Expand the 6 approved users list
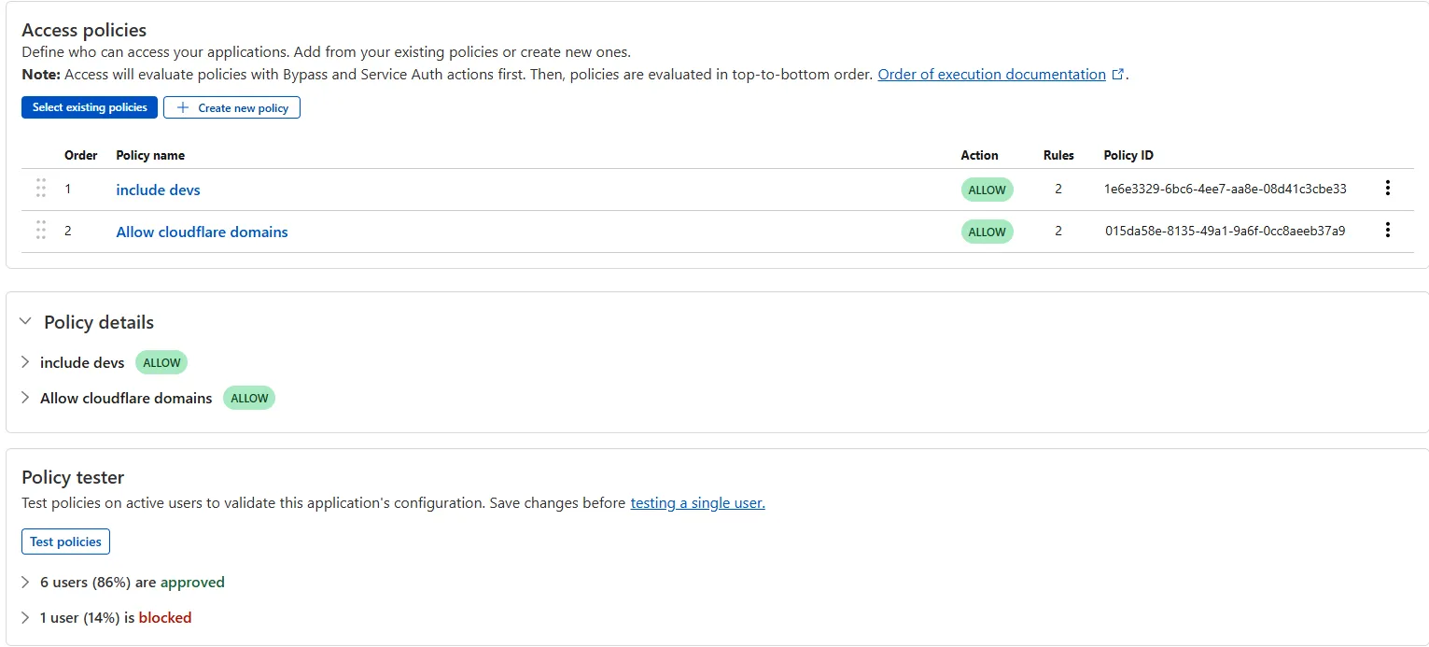 click(x=24, y=582)
